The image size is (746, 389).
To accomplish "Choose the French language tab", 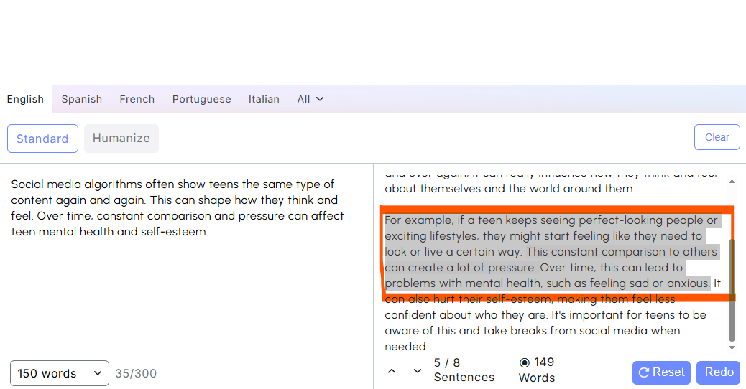I will point(137,99).
